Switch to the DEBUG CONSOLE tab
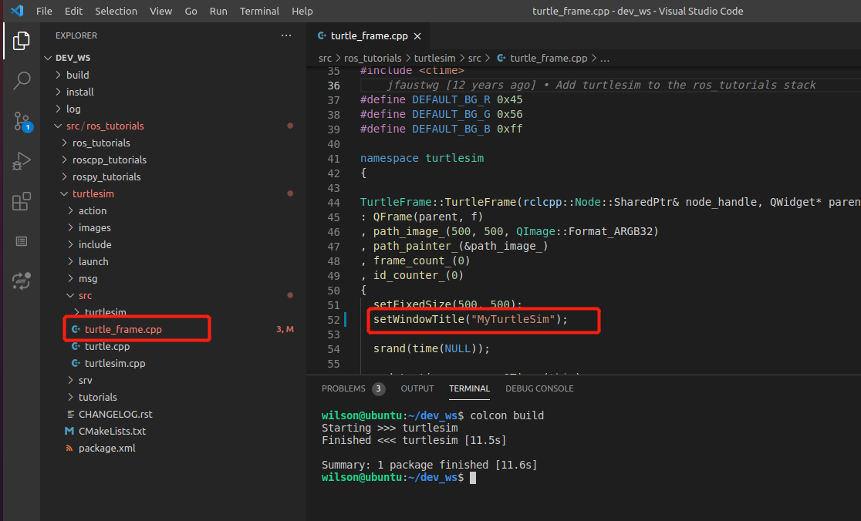 click(539, 388)
